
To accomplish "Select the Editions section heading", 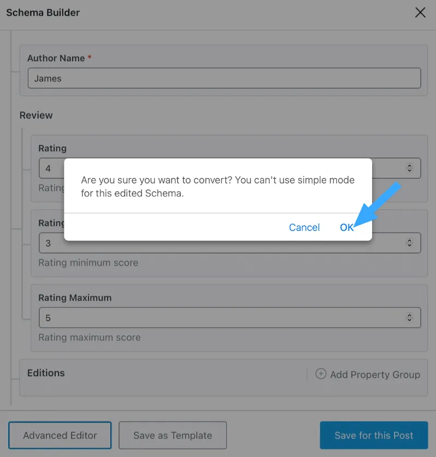I will coord(46,373).
